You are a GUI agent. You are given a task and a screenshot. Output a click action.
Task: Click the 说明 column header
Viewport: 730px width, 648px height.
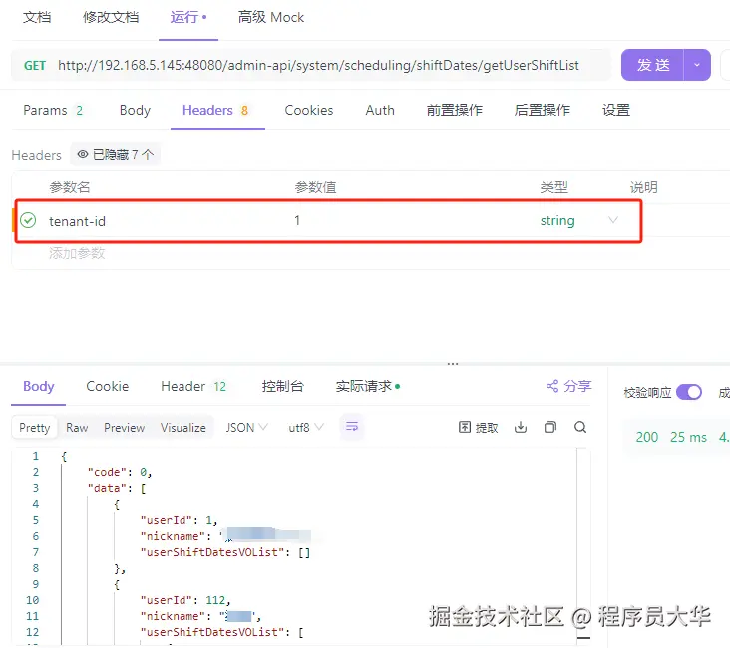[x=644, y=187]
